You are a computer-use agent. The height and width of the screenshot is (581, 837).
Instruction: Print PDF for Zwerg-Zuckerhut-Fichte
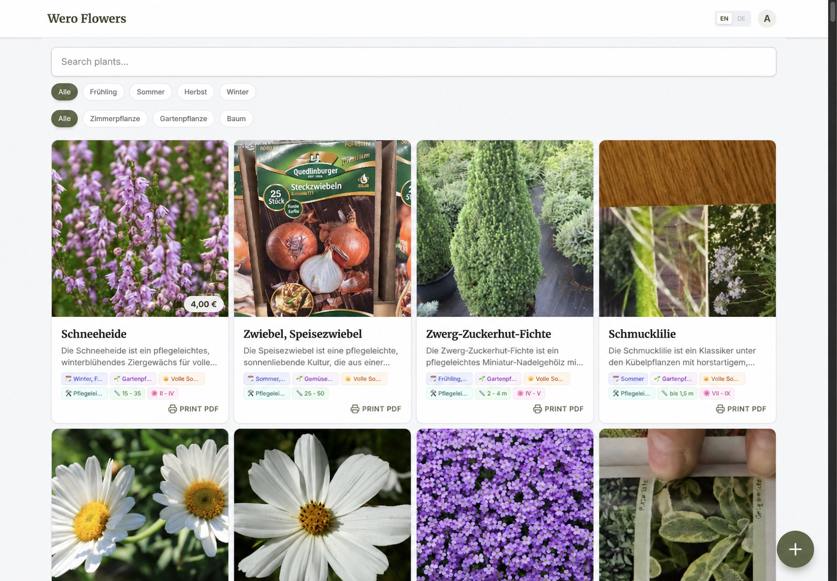[x=558, y=409]
